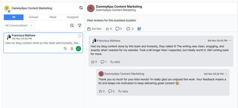Mark Francisca Mathew conversation done with green check
Image resolution: width=238 pixels, height=108 pixels.
pyautogui.click(x=79, y=49)
